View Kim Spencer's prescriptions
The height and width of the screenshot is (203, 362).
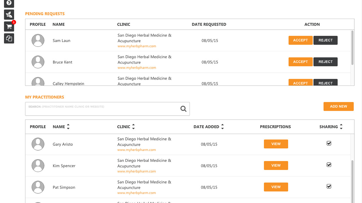coord(276,166)
